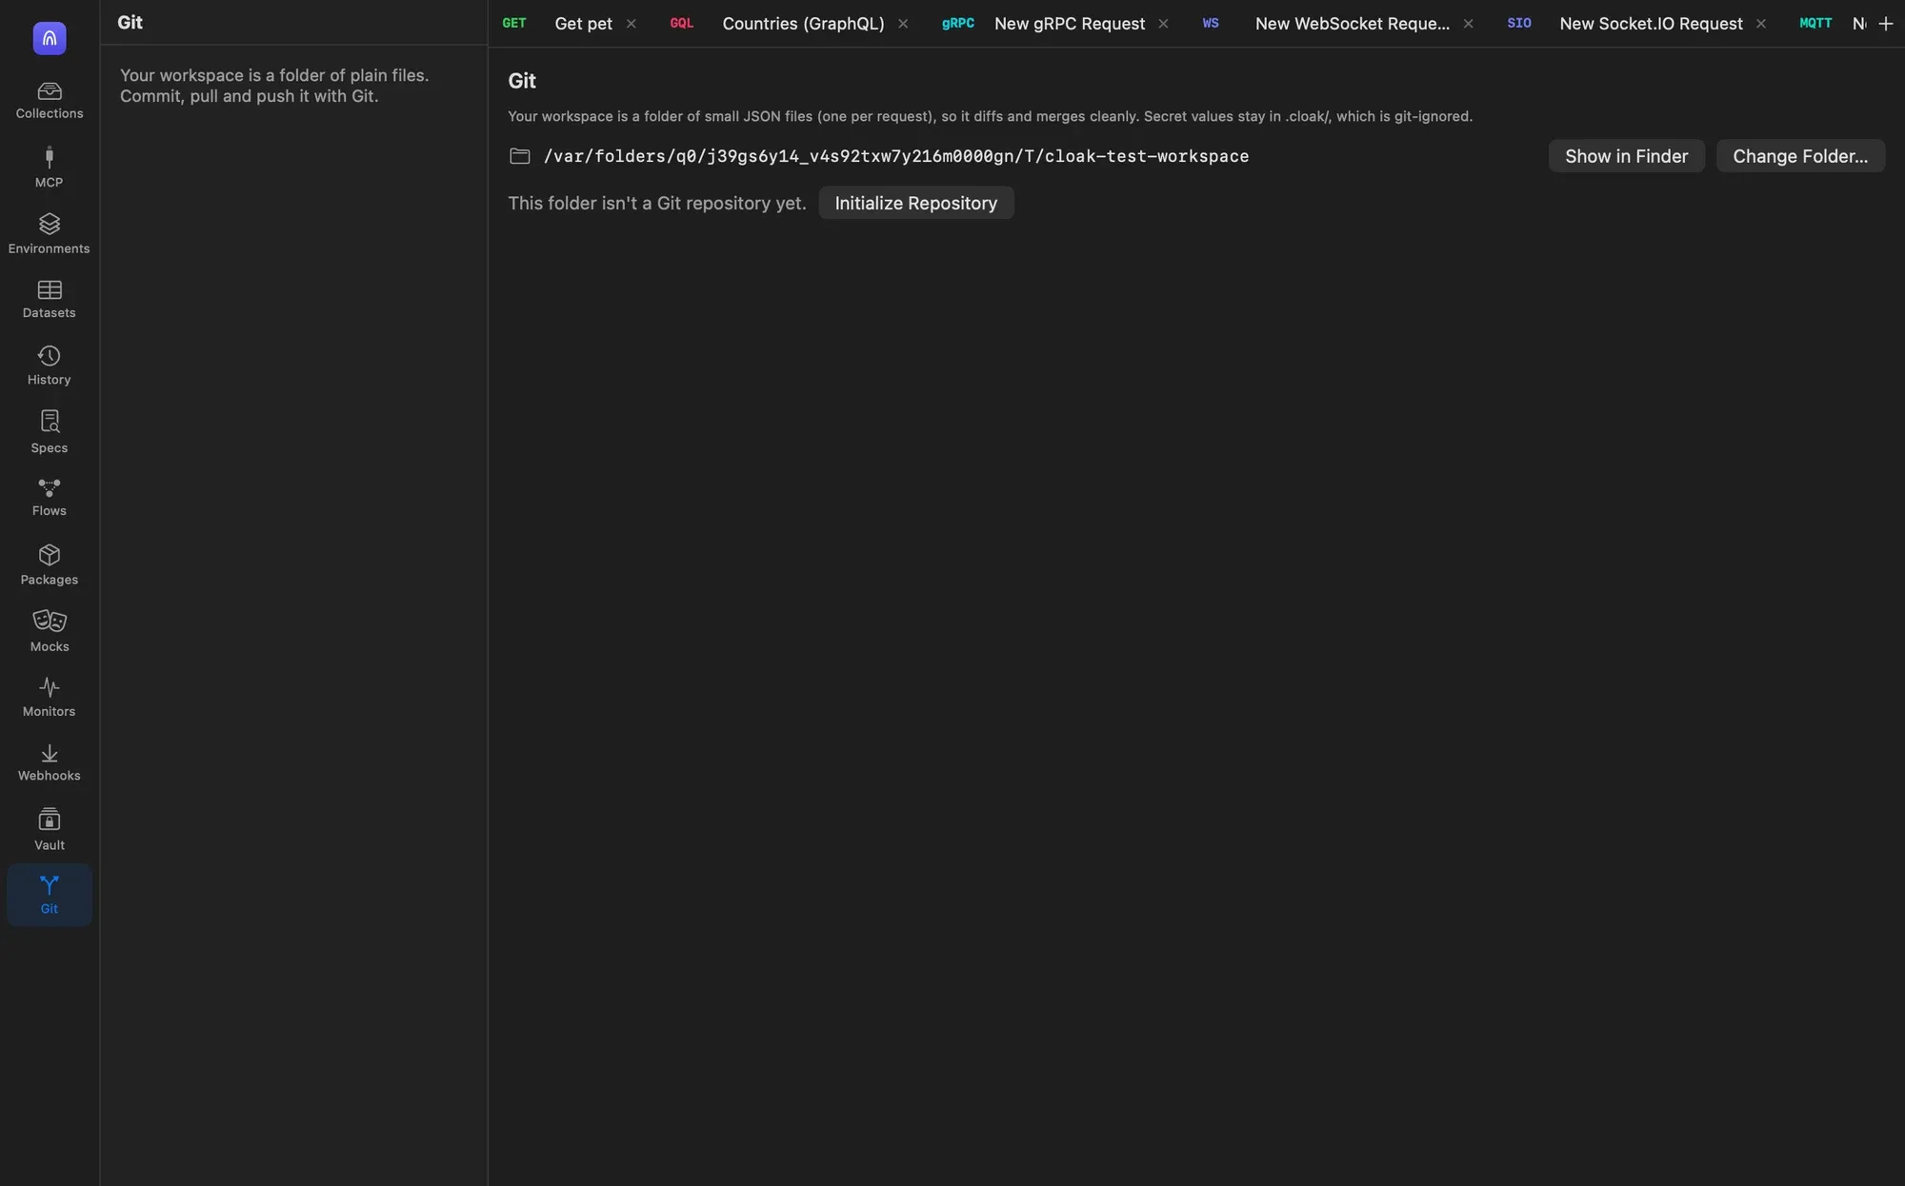This screenshot has height=1186, width=1905.
Task: Close the New WebSocket Request tab
Action: pyautogui.click(x=1468, y=24)
